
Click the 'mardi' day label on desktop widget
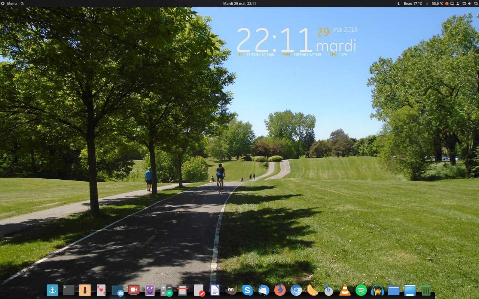(x=336, y=46)
